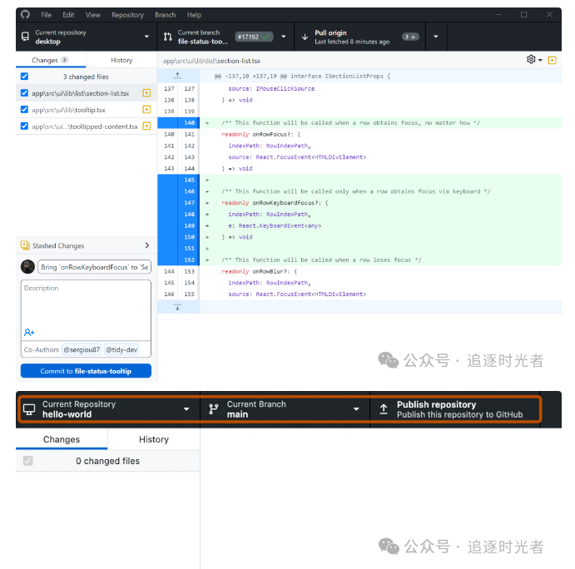Viewport: 575px width, 569px height.
Task: Click the down arrow icon on Pull origin
Action: tap(305, 37)
